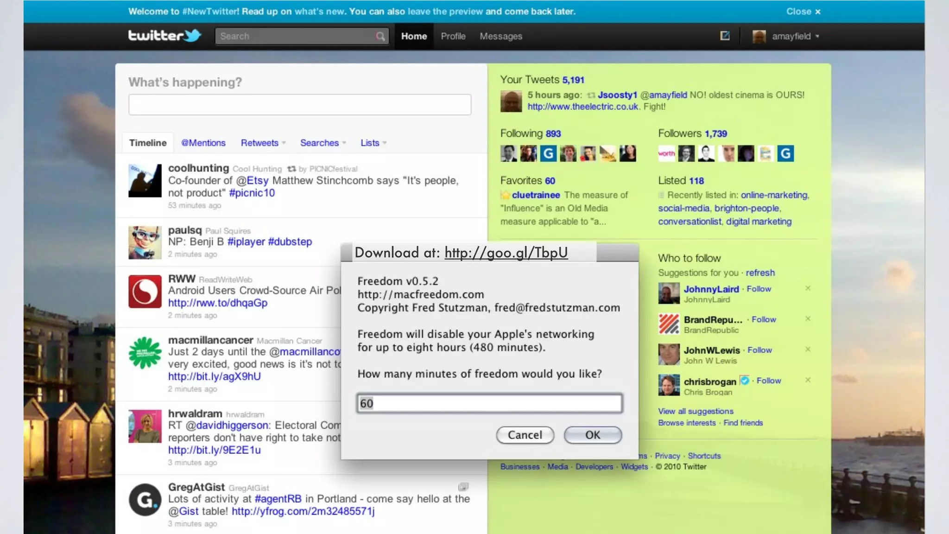
Task: Click chrisbrogan's avatar in suggestions
Action: point(669,385)
